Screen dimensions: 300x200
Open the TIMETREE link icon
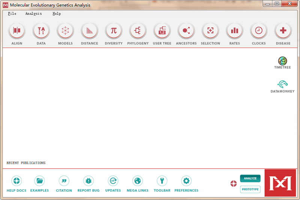pyautogui.click(x=283, y=61)
